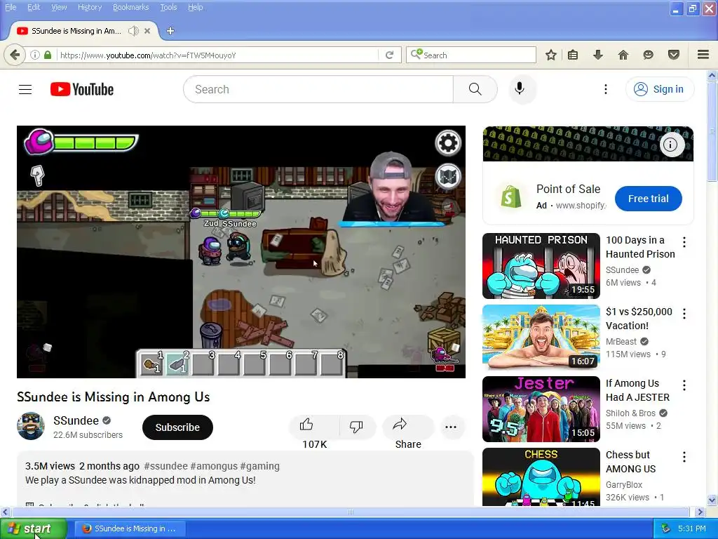718x539 pixels.
Task: Reload page with the refresh icon
Action: 390,55
